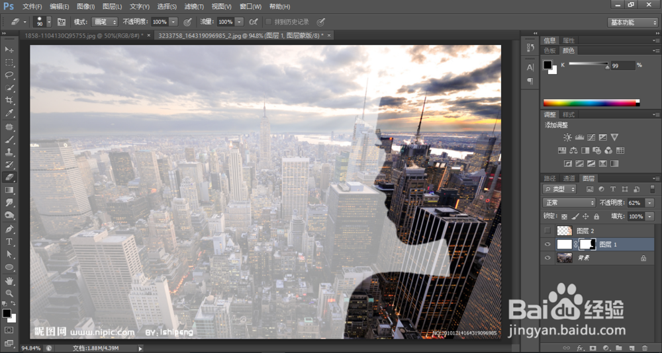
Task: Show 图层 2 visibility box
Action: [547, 231]
